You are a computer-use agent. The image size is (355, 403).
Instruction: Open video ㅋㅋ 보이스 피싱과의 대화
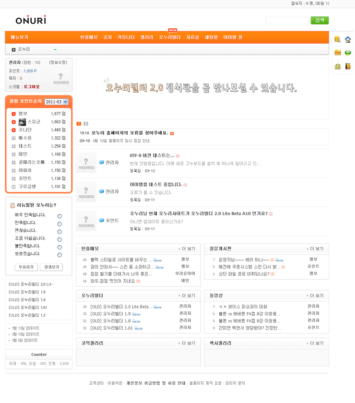tap(243, 307)
